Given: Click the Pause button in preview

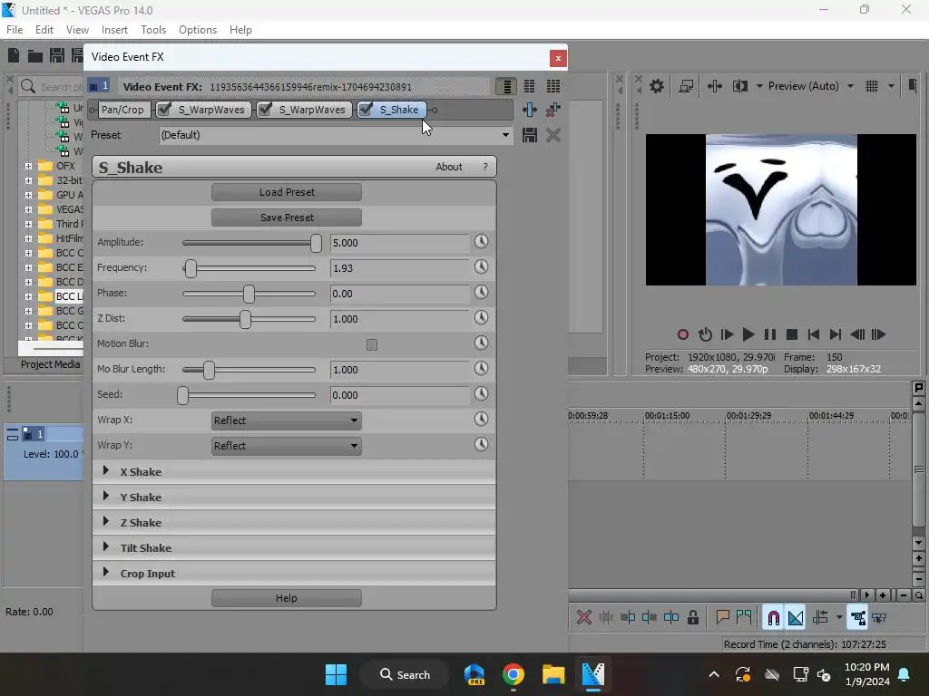Looking at the screenshot, I should [x=770, y=335].
